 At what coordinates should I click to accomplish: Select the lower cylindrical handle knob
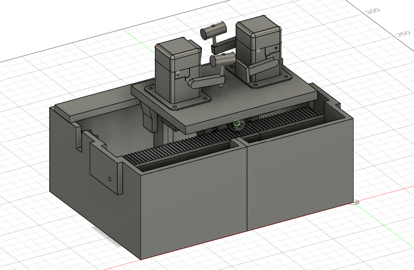pos(223,60)
